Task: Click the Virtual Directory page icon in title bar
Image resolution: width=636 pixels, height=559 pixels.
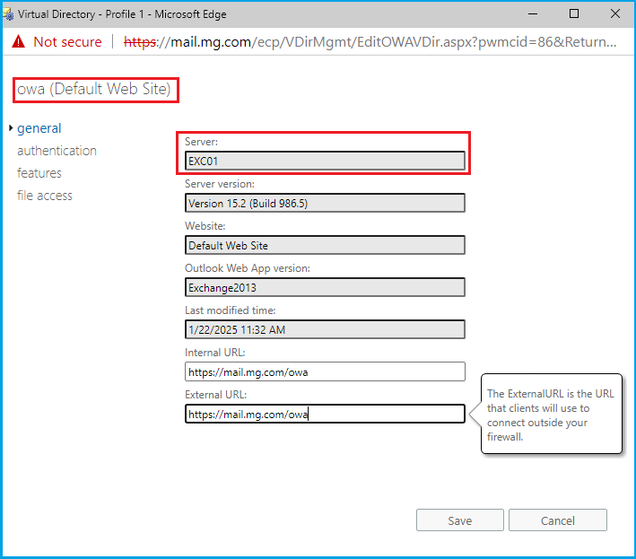Action: 9,13
